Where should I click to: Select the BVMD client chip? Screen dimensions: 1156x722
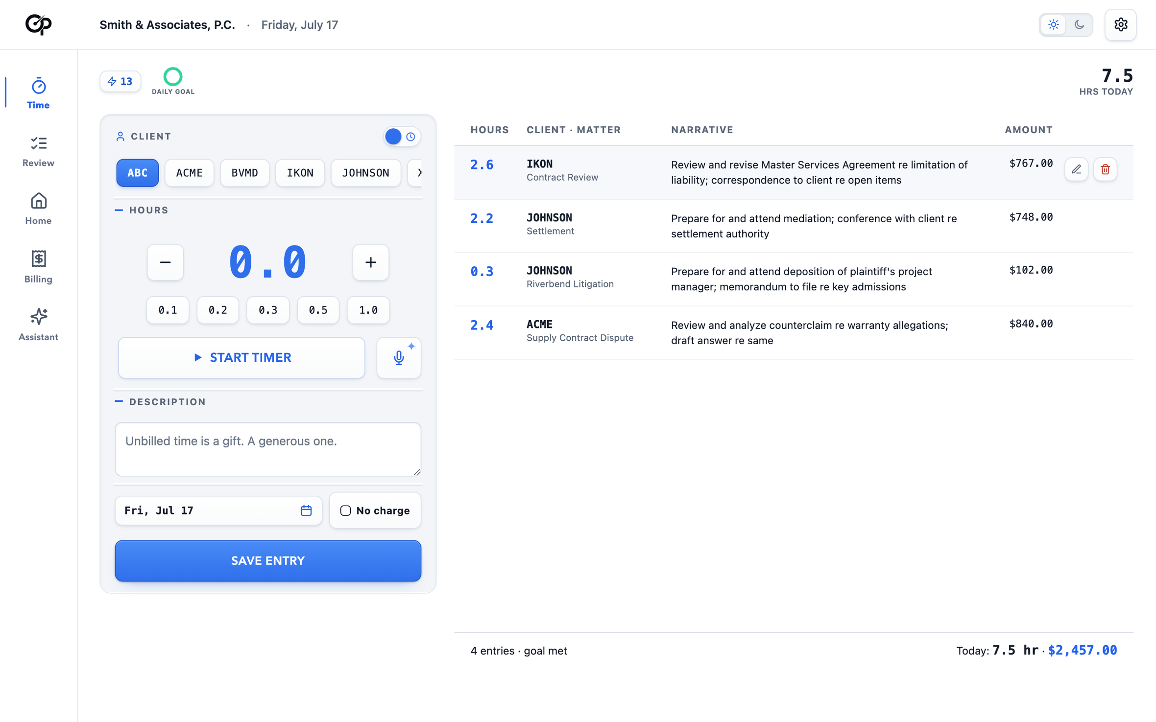point(244,173)
